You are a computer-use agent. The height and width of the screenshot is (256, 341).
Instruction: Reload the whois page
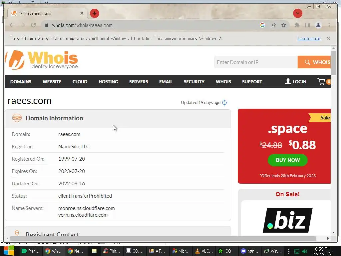coord(33,25)
